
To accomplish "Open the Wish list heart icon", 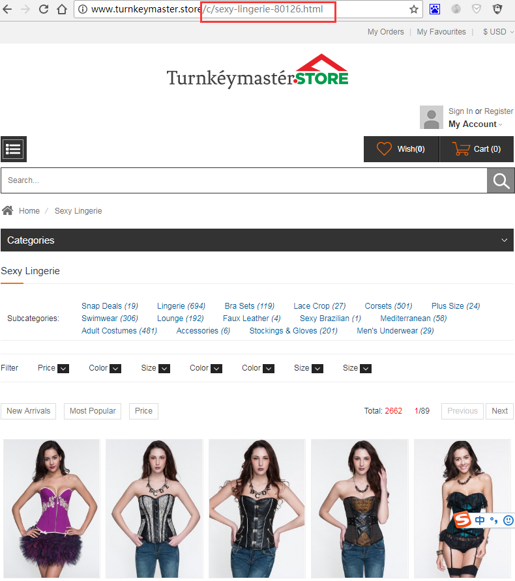I will point(385,149).
